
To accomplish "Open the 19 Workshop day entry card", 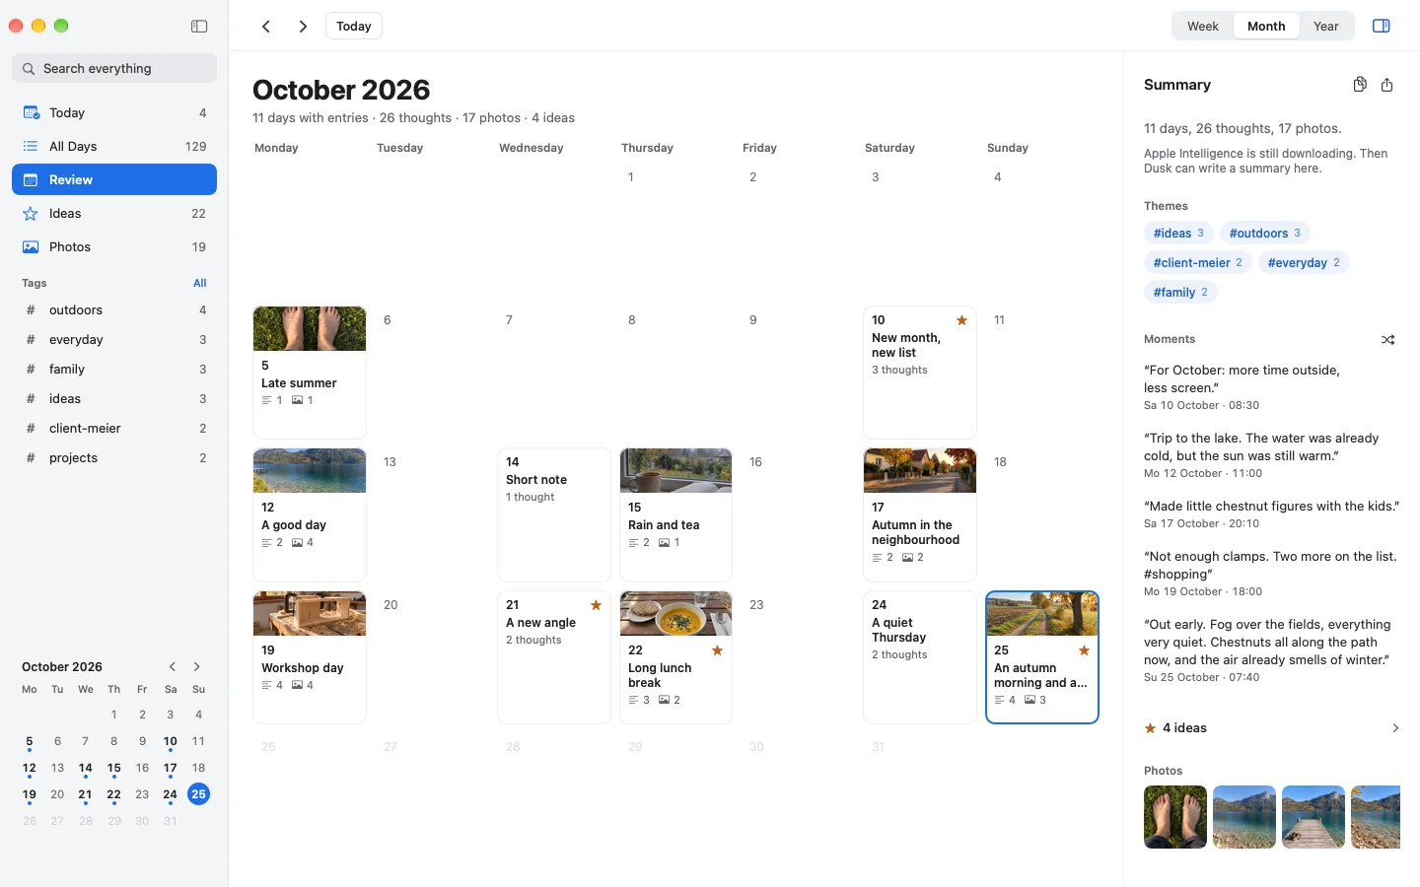I will pyautogui.click(x=310, y=657).
